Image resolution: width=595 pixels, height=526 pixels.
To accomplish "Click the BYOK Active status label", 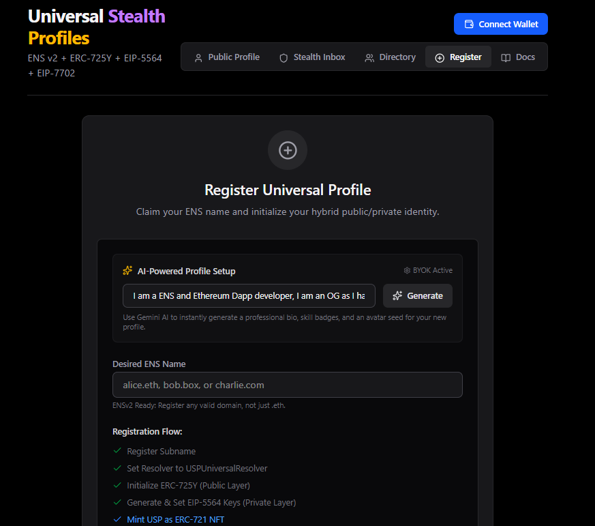I will (x=433, y=270).
